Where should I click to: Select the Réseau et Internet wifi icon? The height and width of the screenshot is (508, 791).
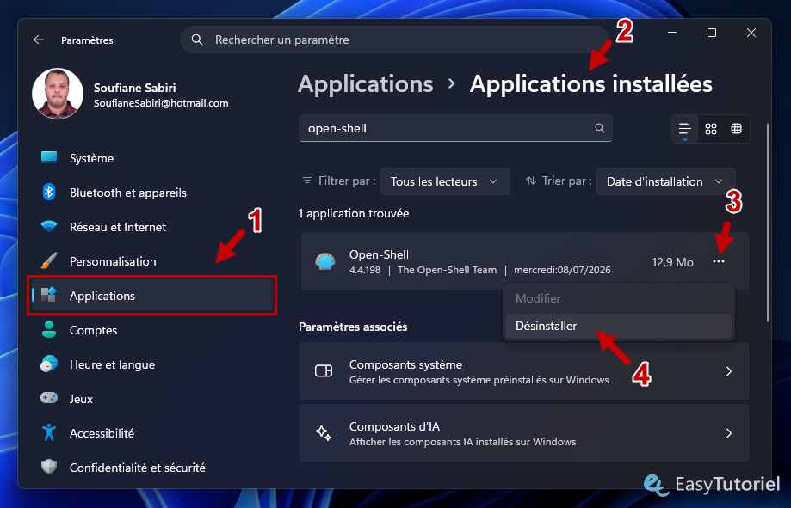click(49, 226)
